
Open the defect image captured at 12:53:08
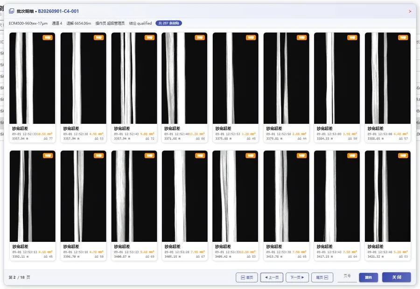[x=388, y=78]
